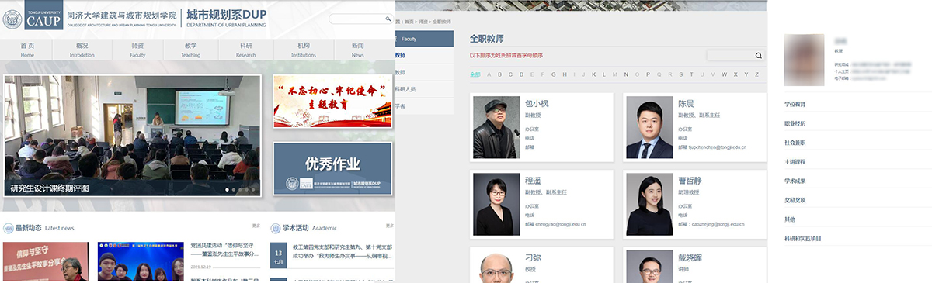
Task: Click 首页 in the faculty breadcrumb
Action: [409, 22]
